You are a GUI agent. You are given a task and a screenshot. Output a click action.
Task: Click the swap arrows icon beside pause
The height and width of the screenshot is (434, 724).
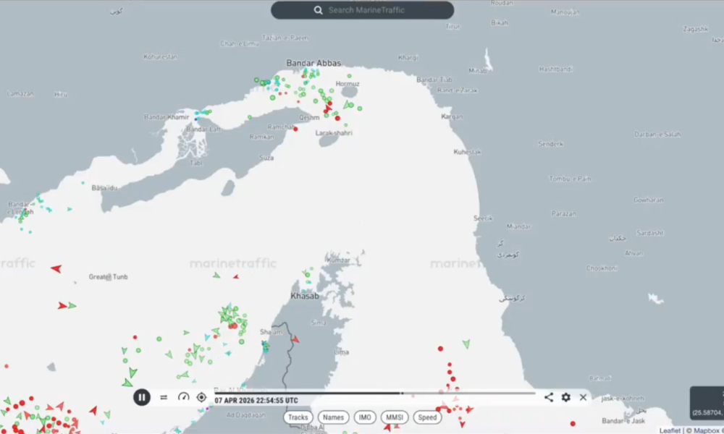pos(164,397)
